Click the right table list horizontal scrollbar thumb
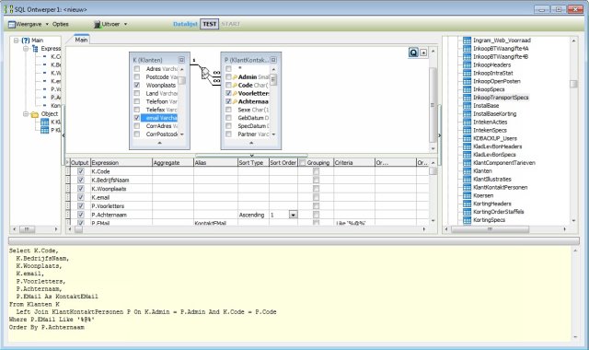Viewport: 589px width, 350px height. 490,229
